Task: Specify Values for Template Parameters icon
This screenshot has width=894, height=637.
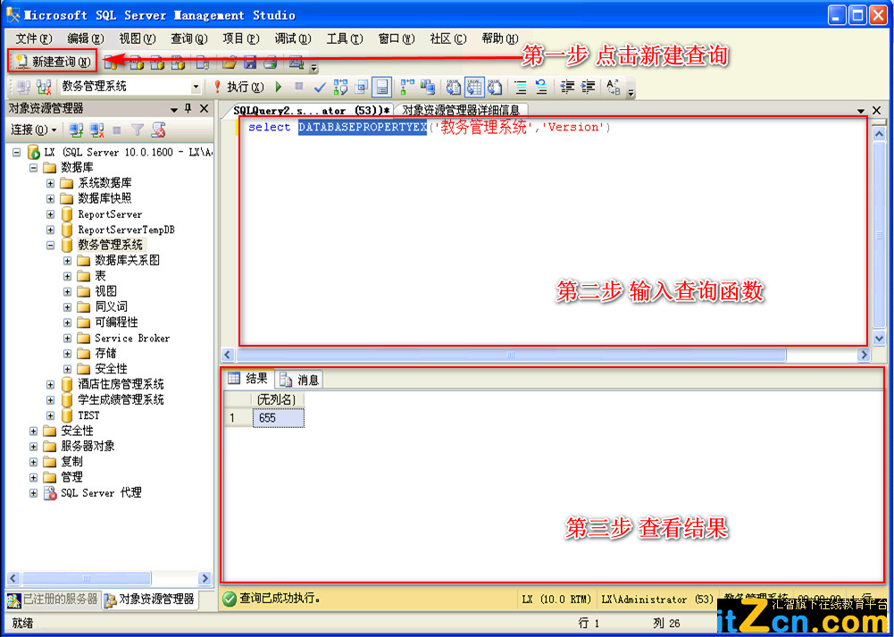Action: [614, 87]
